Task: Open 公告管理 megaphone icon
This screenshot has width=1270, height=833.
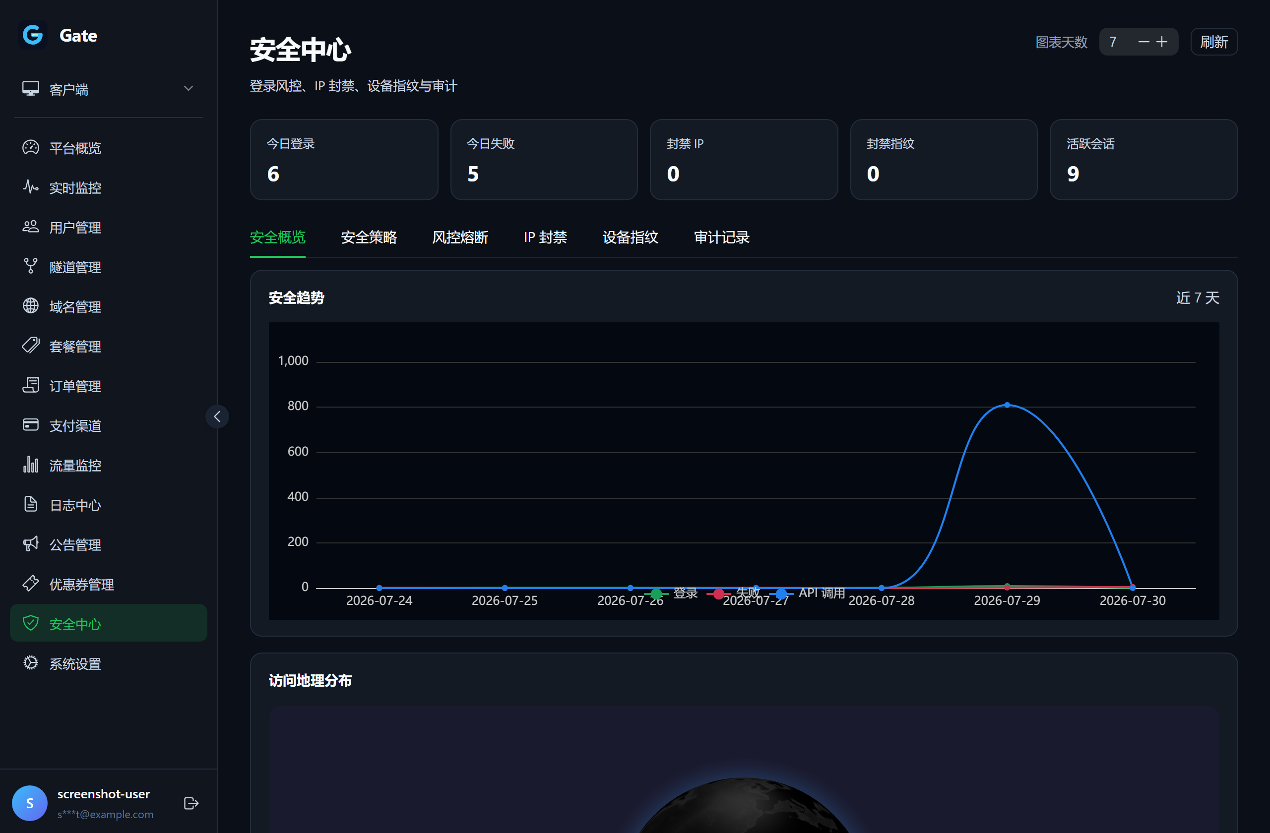Action: [x=30, y=544]
